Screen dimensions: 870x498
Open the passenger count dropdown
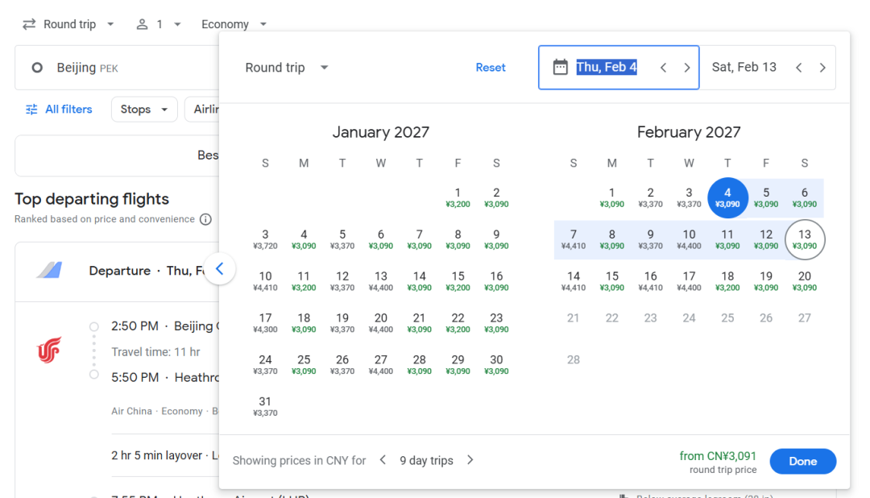pos(159,24)
